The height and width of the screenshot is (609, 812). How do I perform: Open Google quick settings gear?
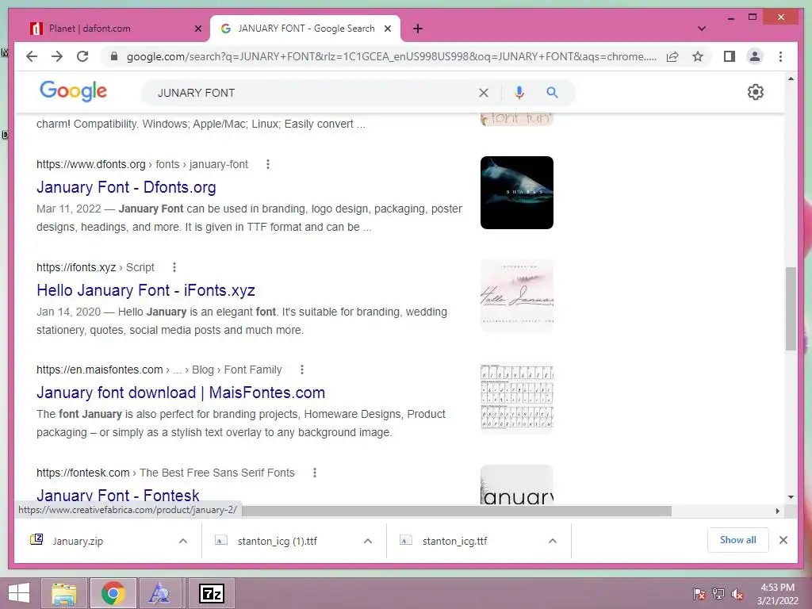756,92
